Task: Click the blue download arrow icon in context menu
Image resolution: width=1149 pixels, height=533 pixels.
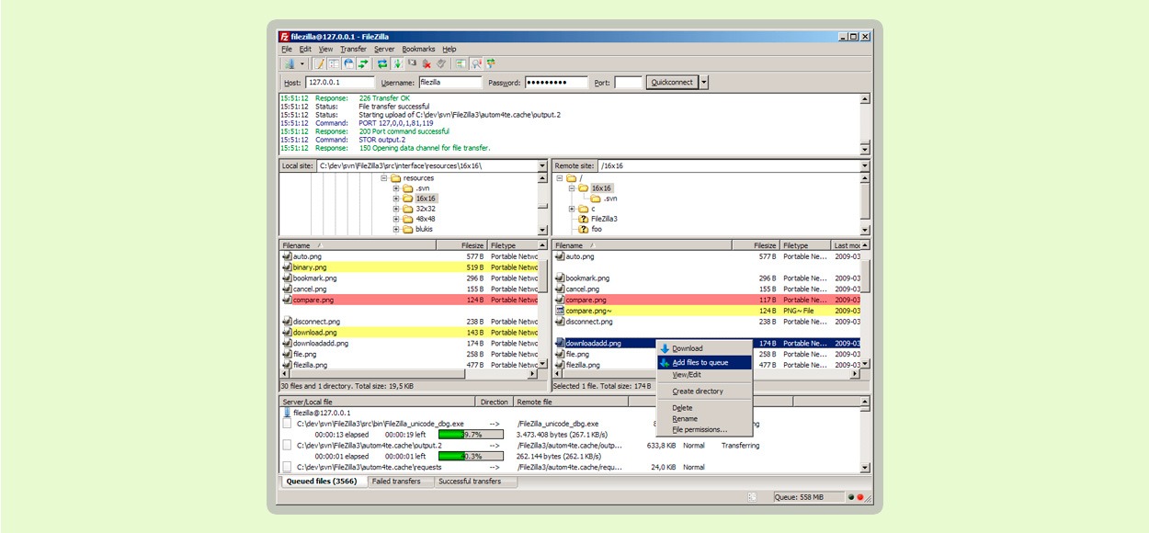Action: [x=665, y=349]
